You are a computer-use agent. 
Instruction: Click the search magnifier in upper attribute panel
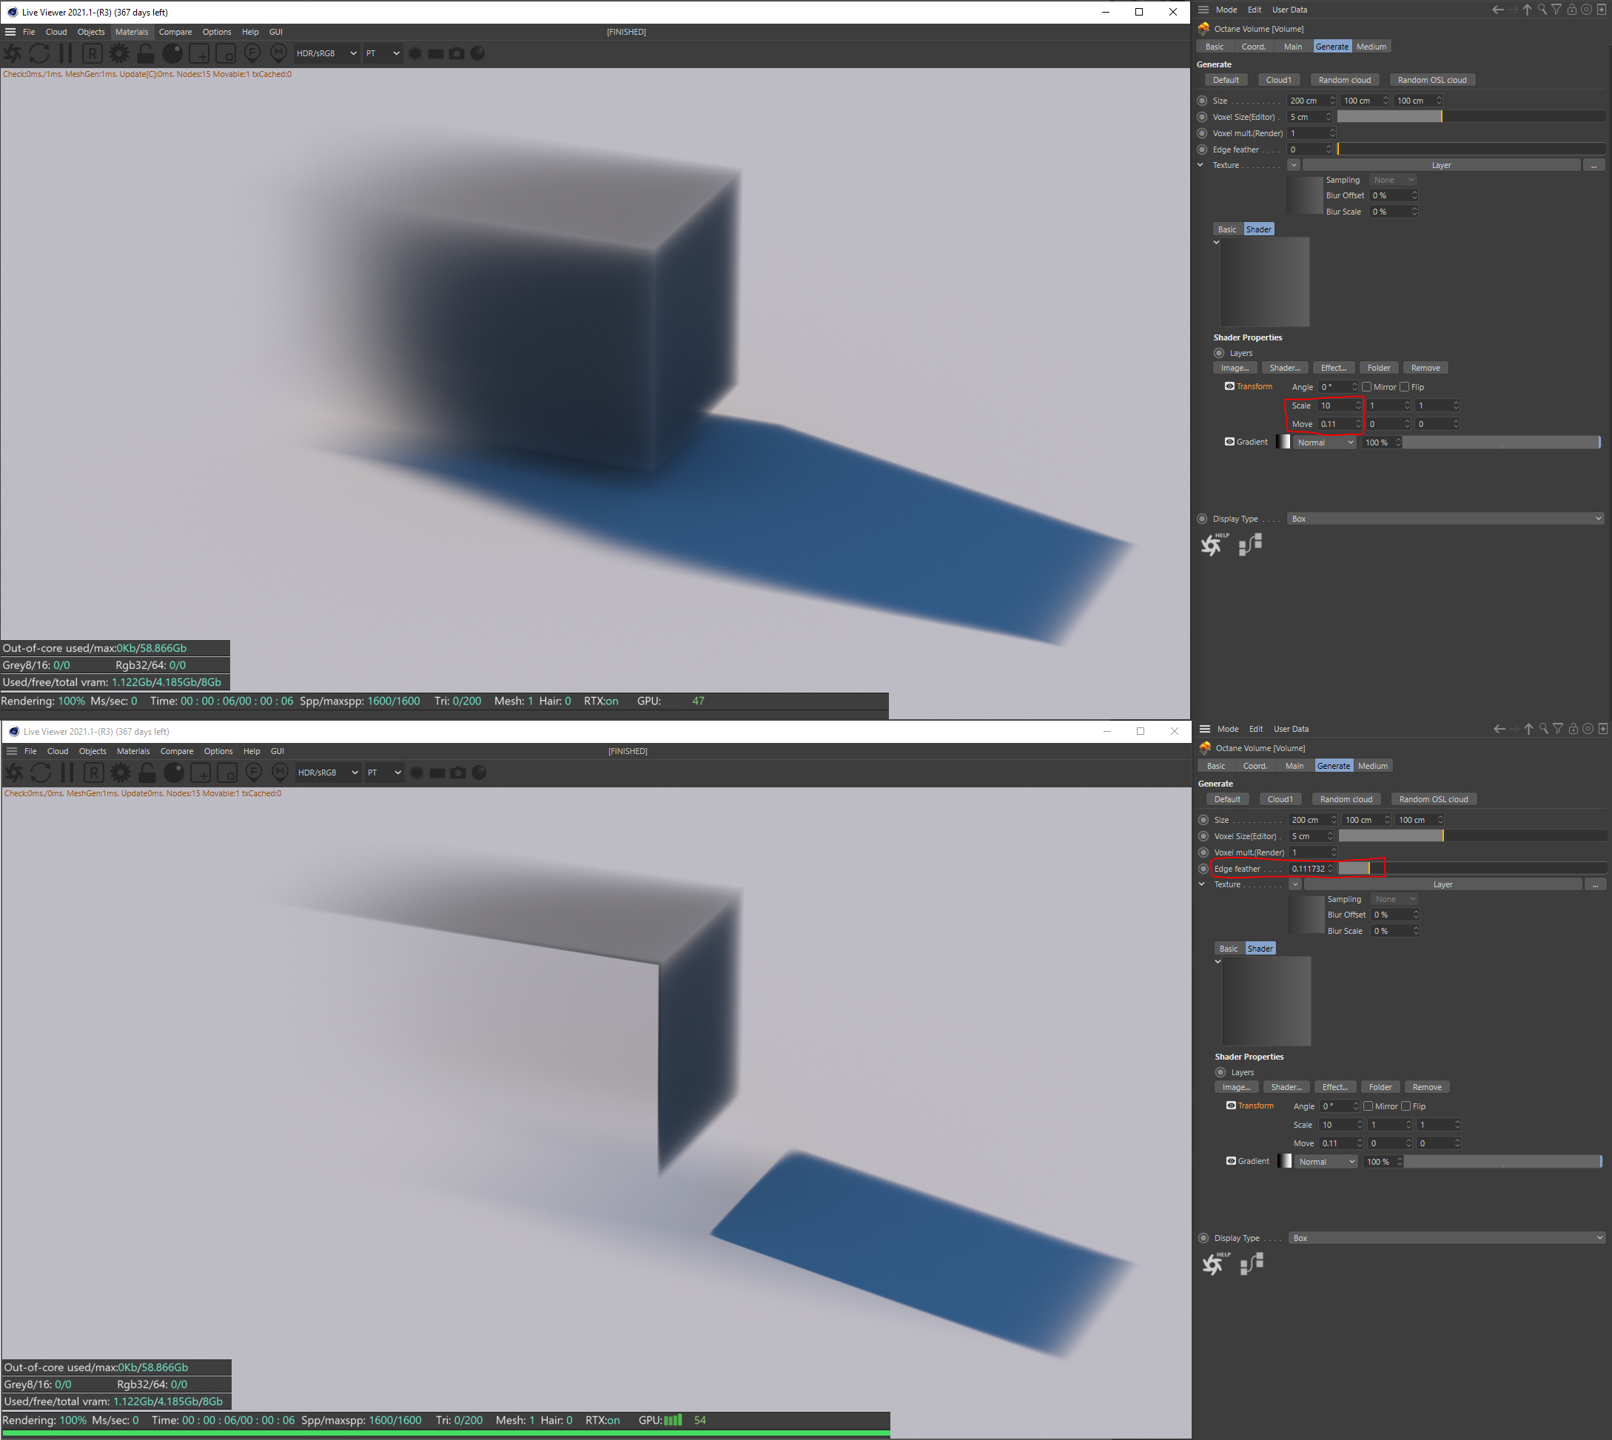(x=1542, y=10)
